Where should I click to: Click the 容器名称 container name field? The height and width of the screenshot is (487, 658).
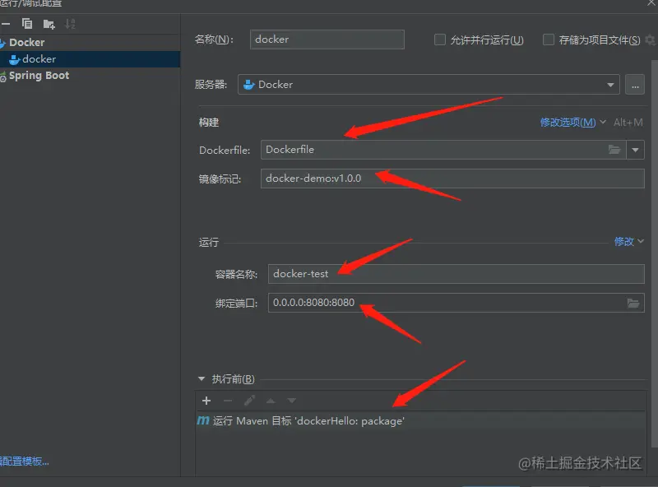(456, 274)
